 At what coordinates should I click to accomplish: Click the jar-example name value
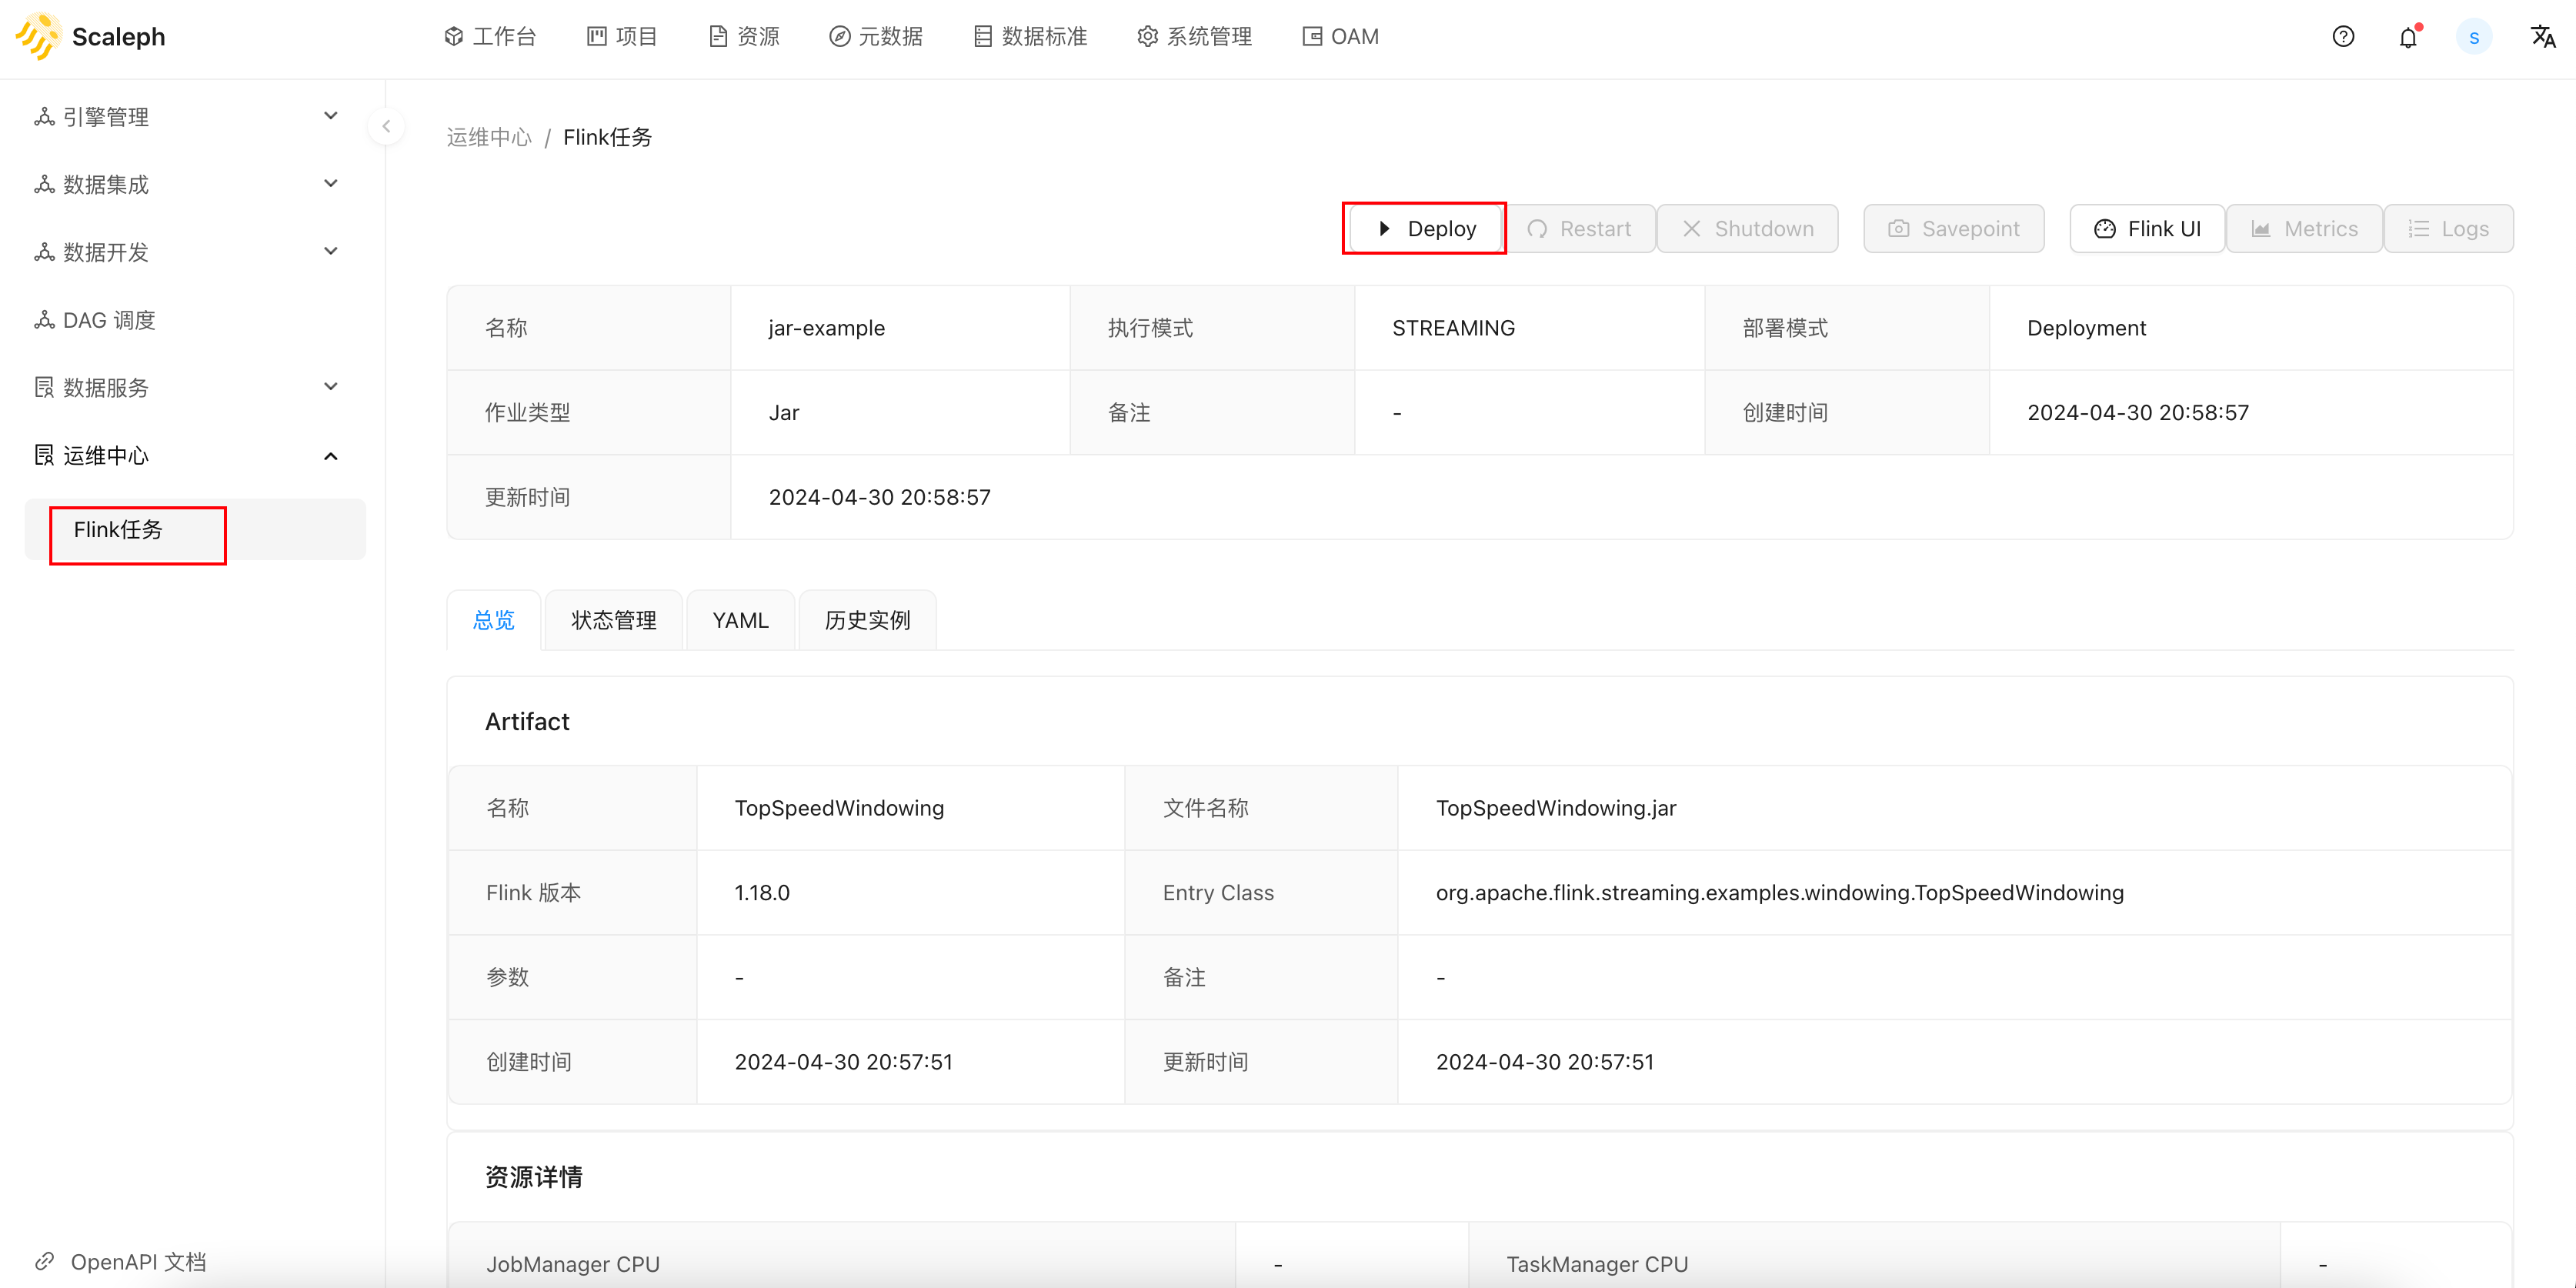[826, 328]
